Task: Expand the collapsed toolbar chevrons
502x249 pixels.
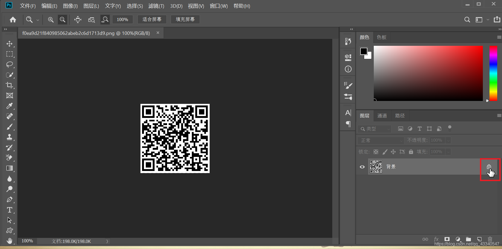Action: coord(5,29)
